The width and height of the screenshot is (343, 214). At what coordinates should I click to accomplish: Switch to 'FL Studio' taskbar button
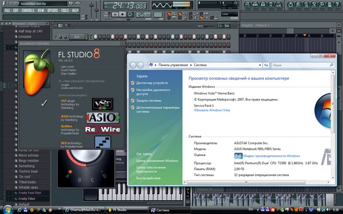tap(127, 210)
